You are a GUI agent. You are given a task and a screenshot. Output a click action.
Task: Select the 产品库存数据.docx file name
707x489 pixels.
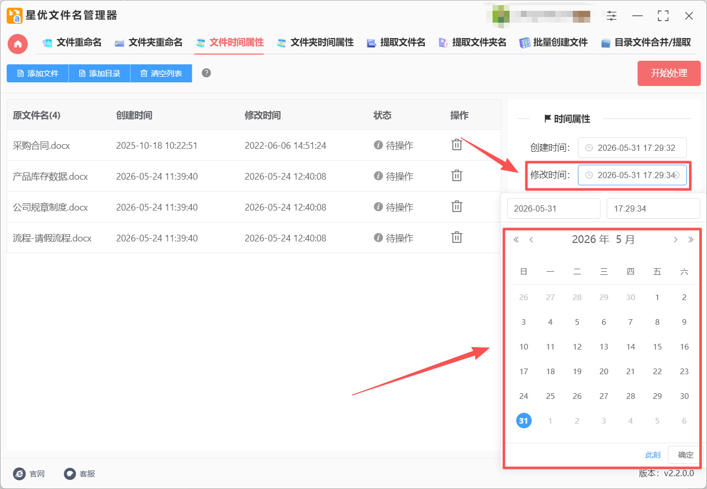[x=50, y=177]
